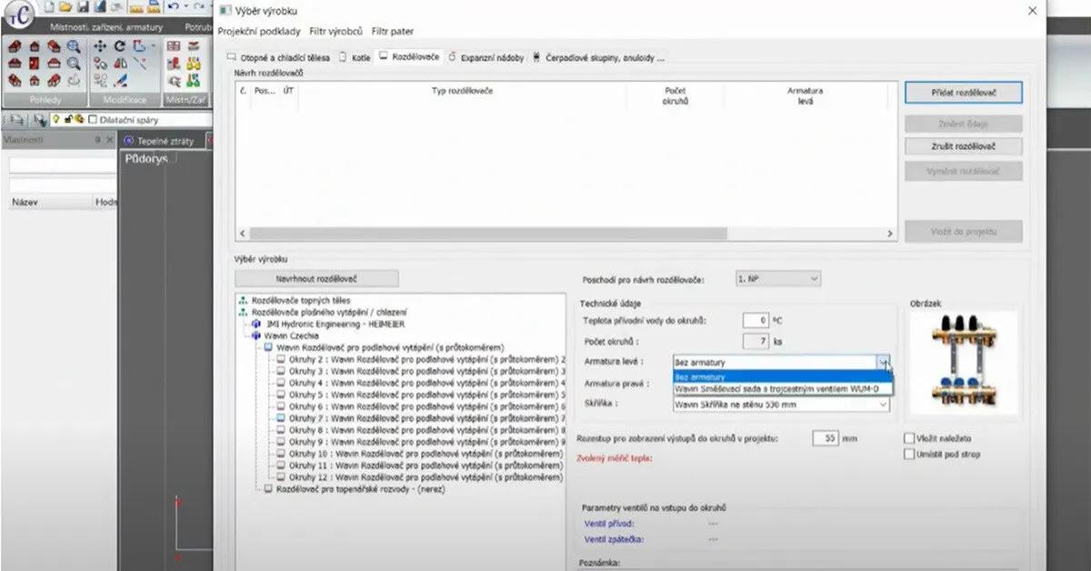
Task: Toggle the Dilatační spáry layer checkbox
Action: point(92,120)
